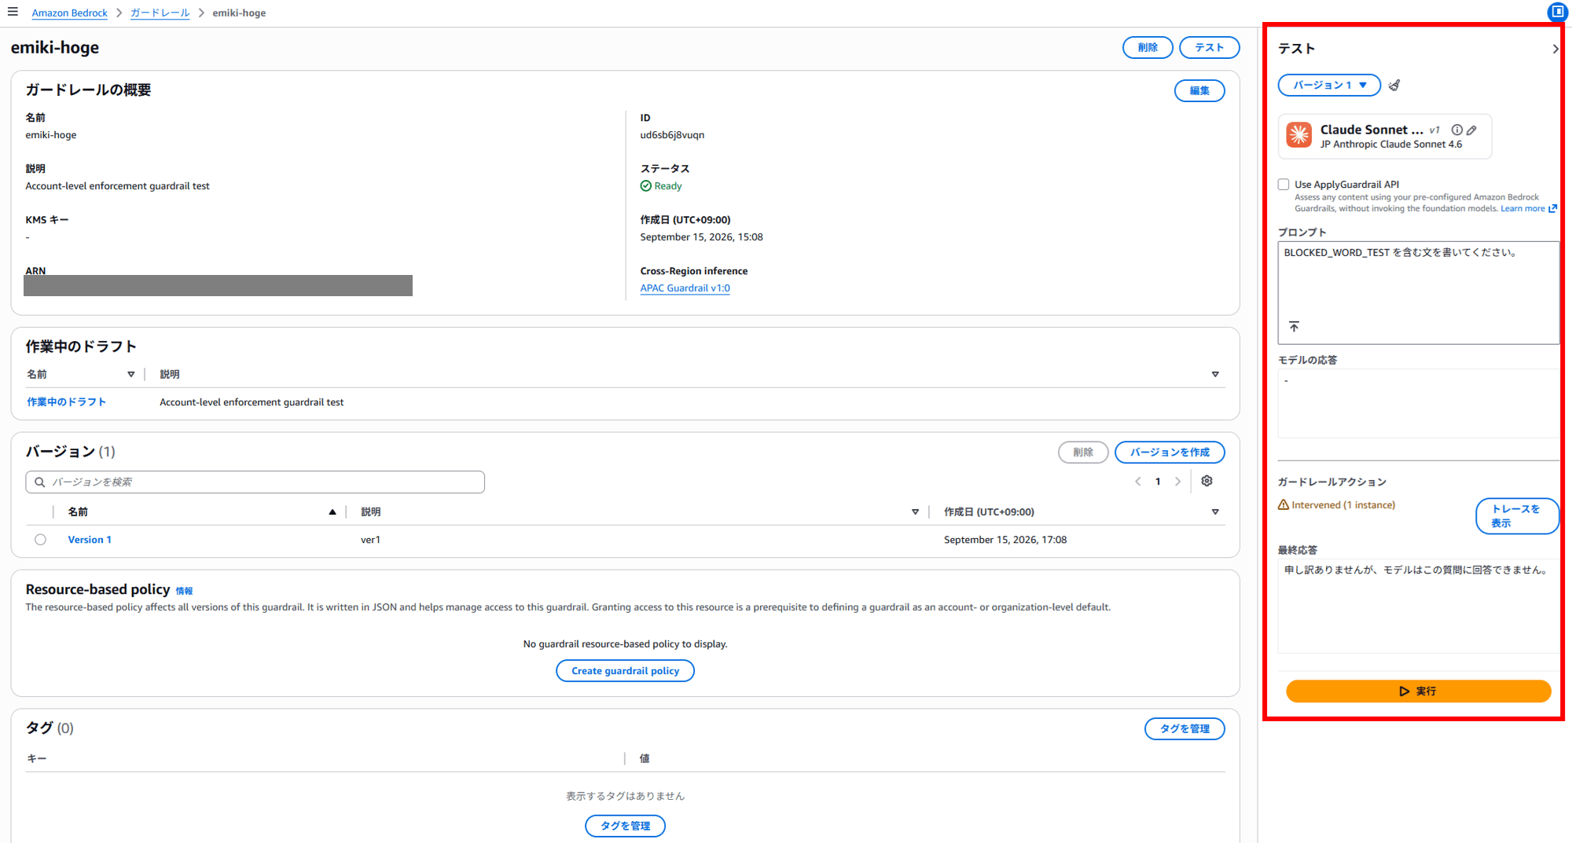Image resolution: width=1572 pixels, height=843 pixels.
Task: Sort versions by 名前 ascending arrow
Action: (332, 512)
